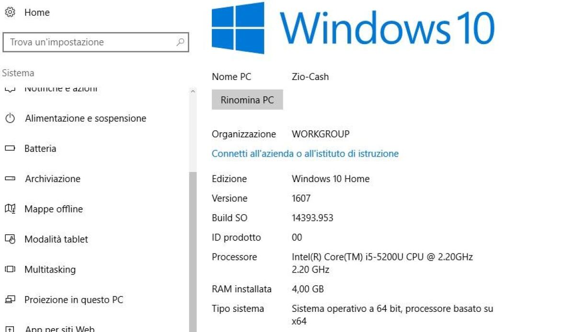The image size is (575, 332).
Task: Click the search magnifier in the settings search box
Action: point(181,42)
